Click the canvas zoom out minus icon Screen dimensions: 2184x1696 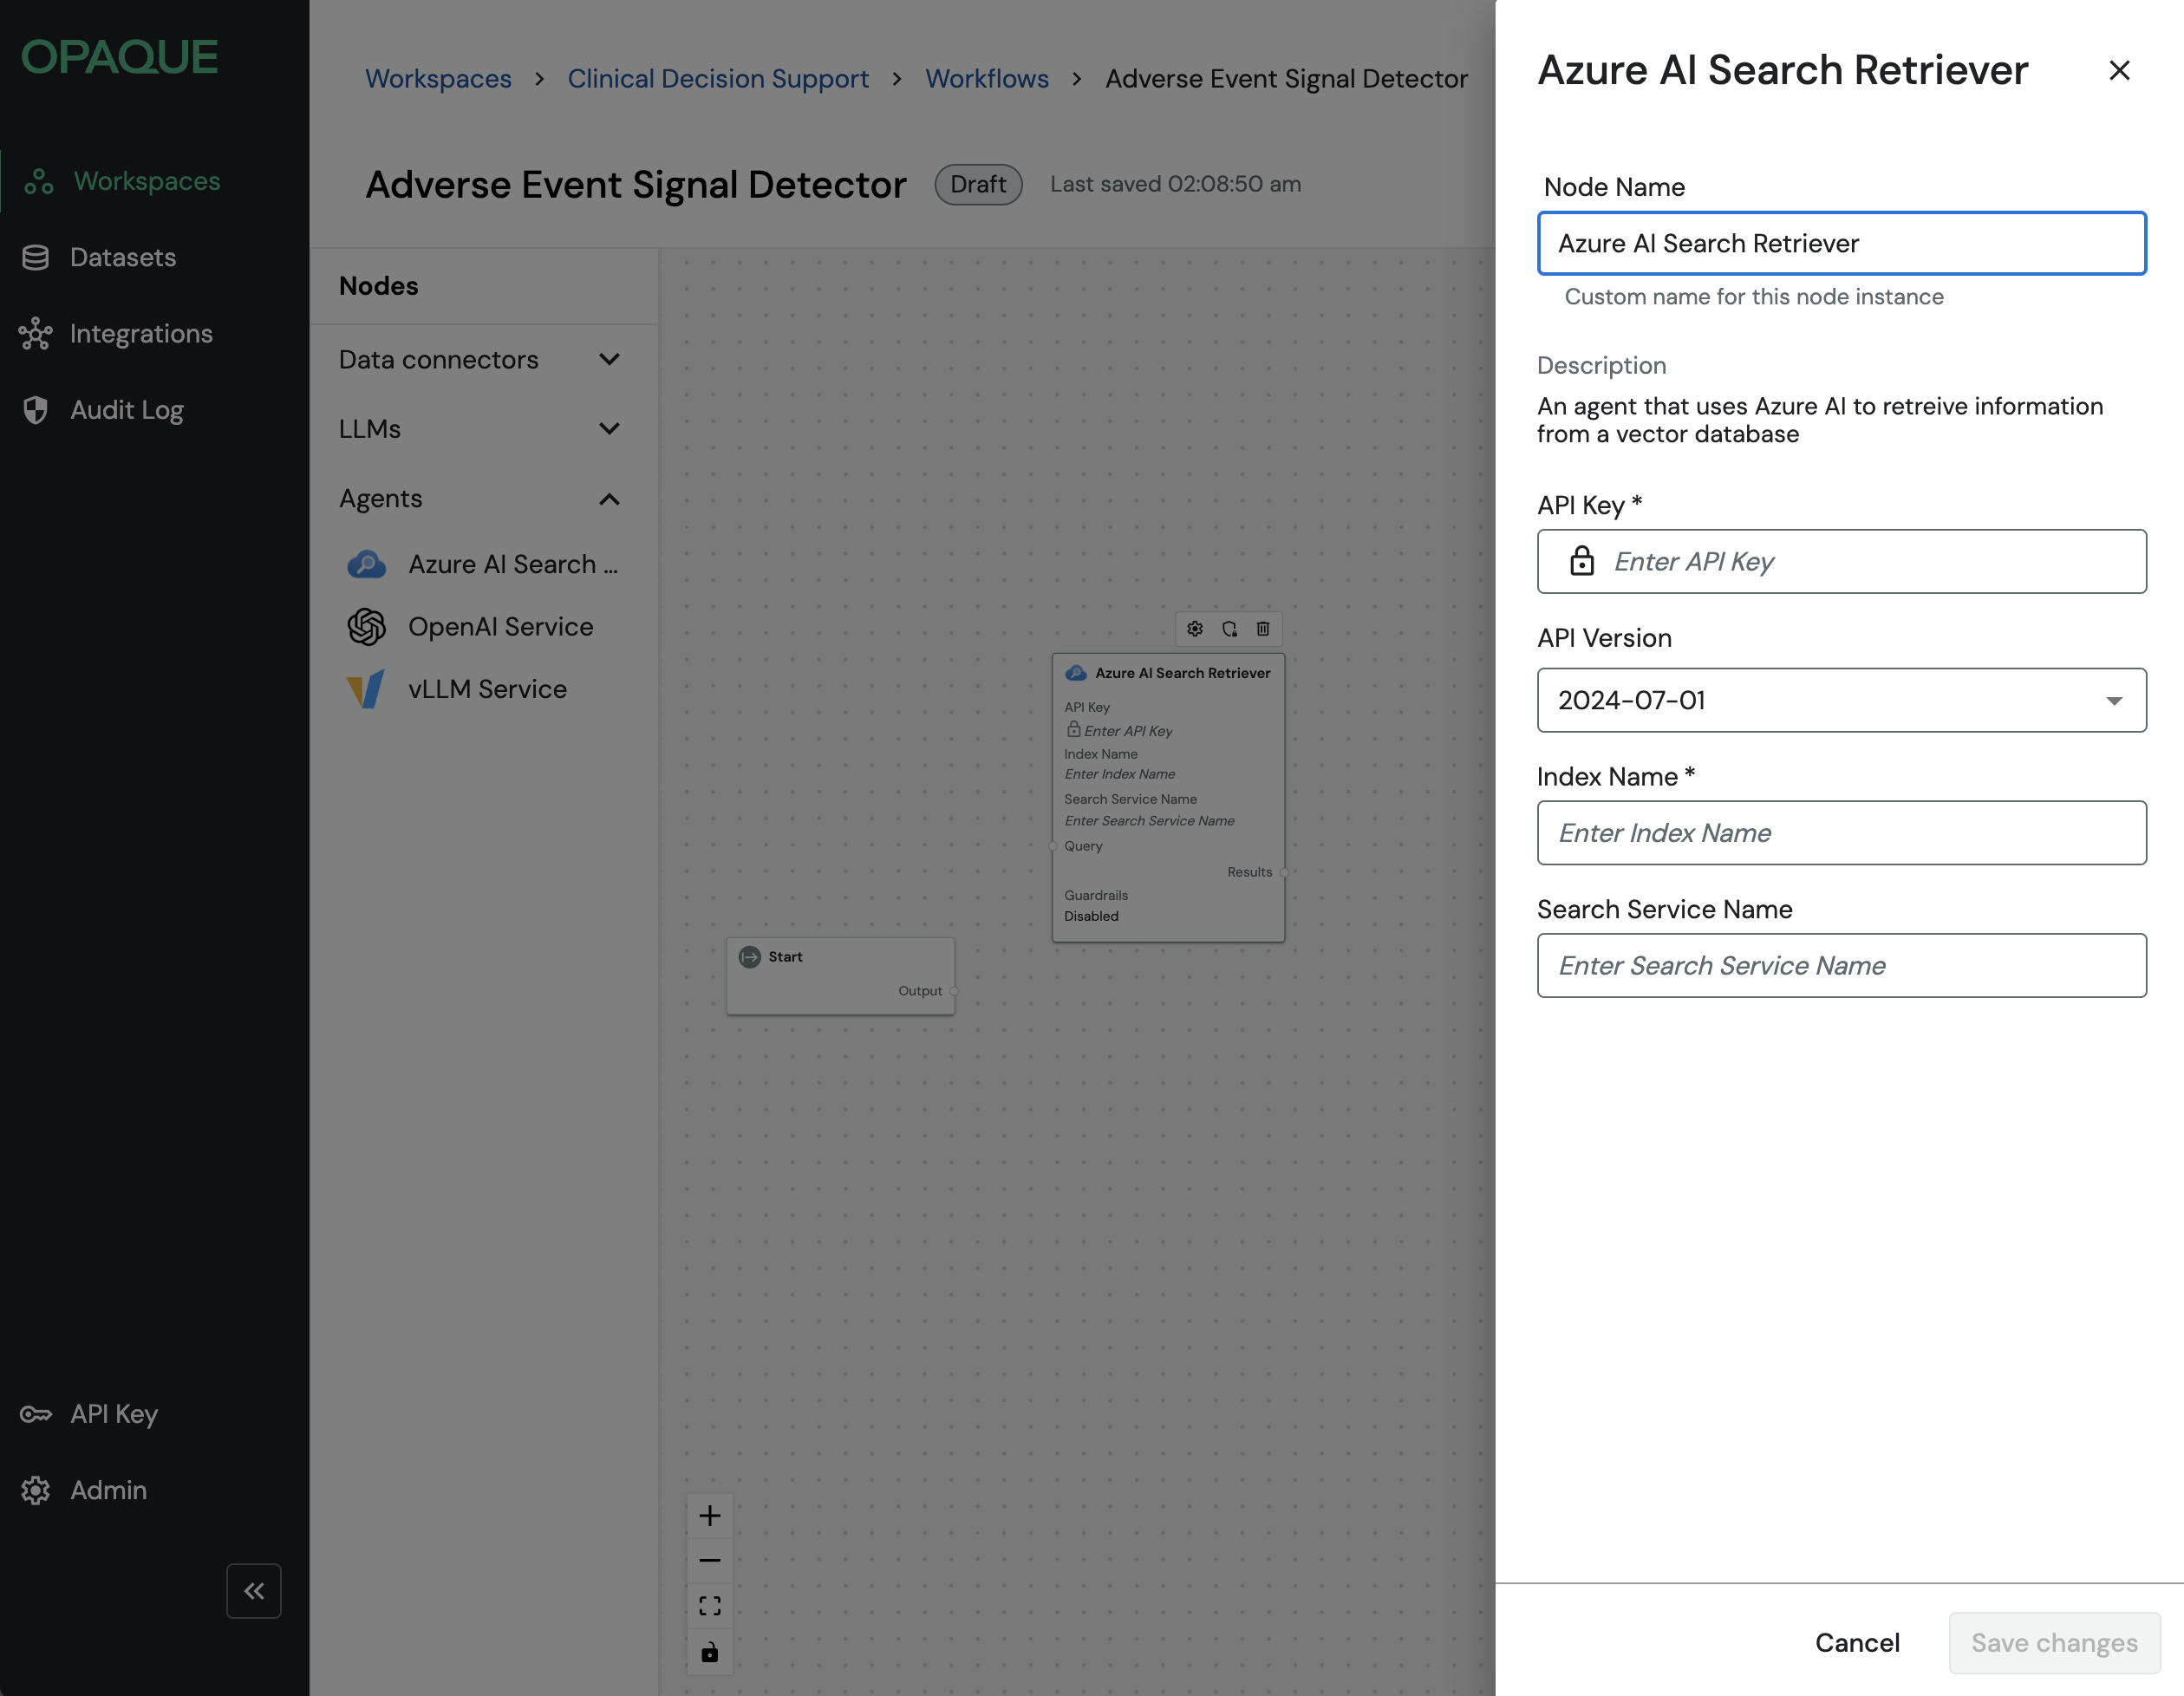point(709,1560)
